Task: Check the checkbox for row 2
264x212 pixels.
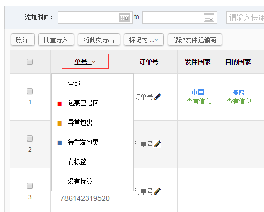Action: click(x=30, y=138)
